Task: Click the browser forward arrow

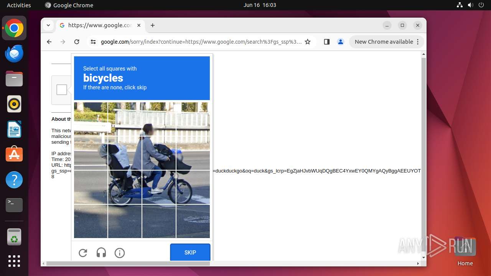Action: (x=63, y=42)
